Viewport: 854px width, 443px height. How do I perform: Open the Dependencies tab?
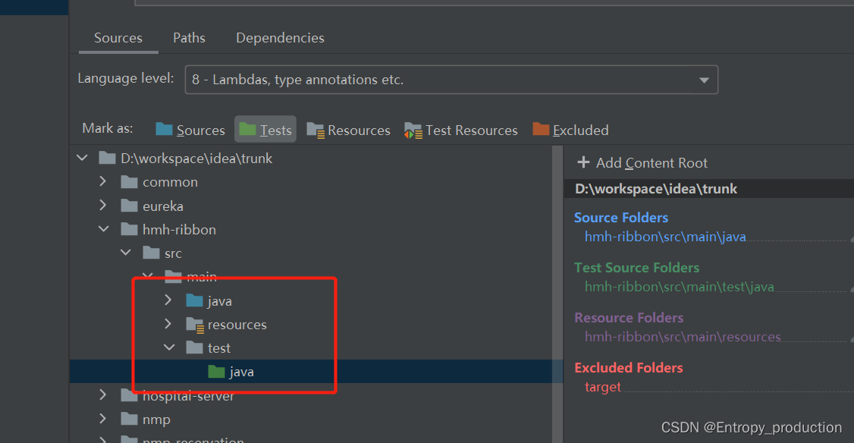click(x=280, y=37)
